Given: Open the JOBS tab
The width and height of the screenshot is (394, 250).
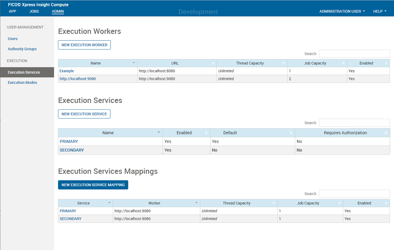Looking at the screenshot, I should tap(34, 11).
